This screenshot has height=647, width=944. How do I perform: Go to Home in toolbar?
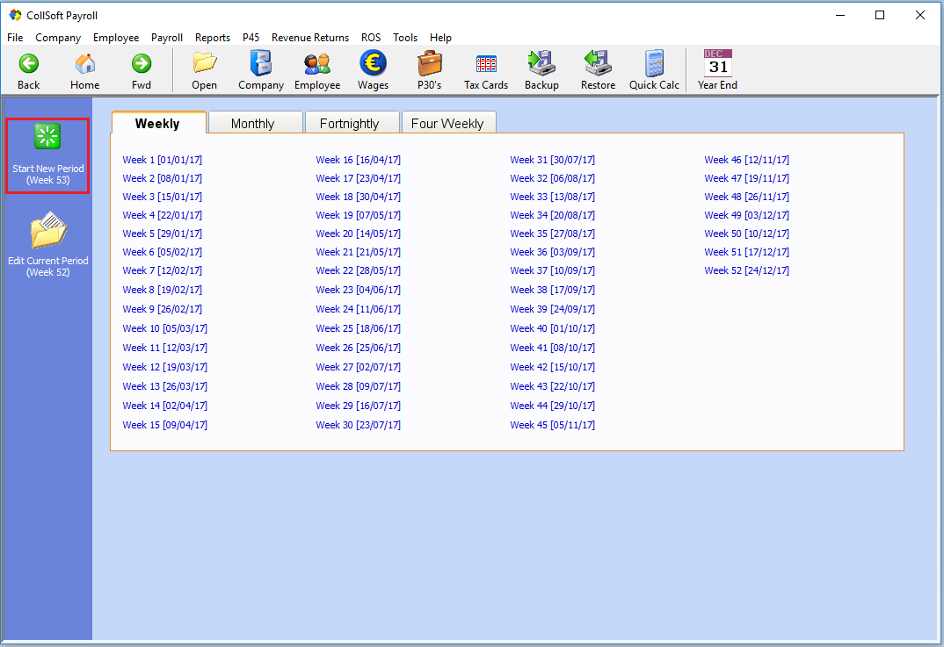click(x=85, y=64)
